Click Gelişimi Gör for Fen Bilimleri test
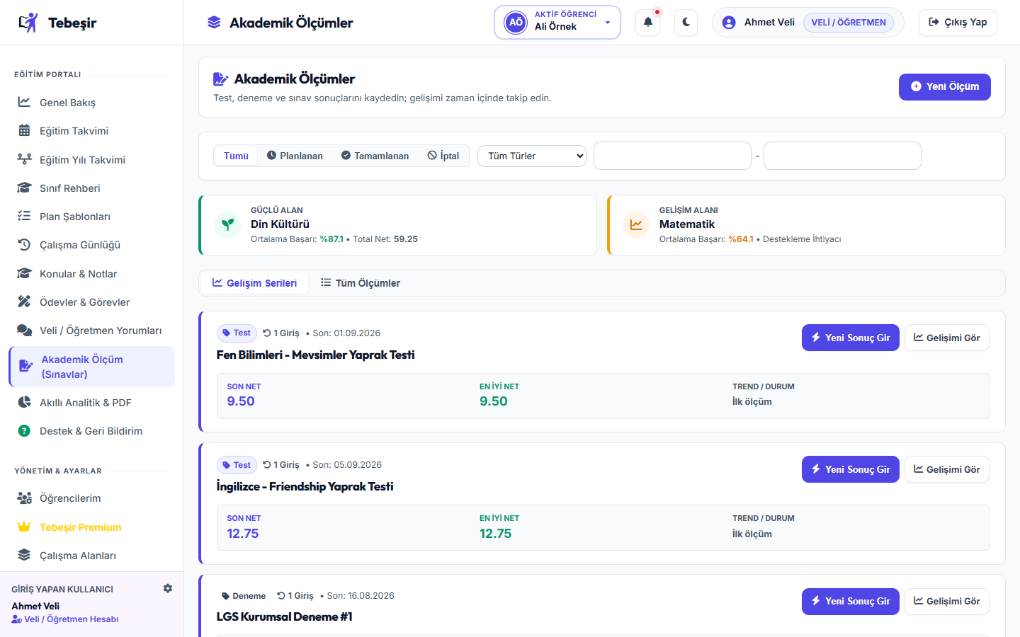Viewport: 1020px width, 637px height. tap(947, 338)
